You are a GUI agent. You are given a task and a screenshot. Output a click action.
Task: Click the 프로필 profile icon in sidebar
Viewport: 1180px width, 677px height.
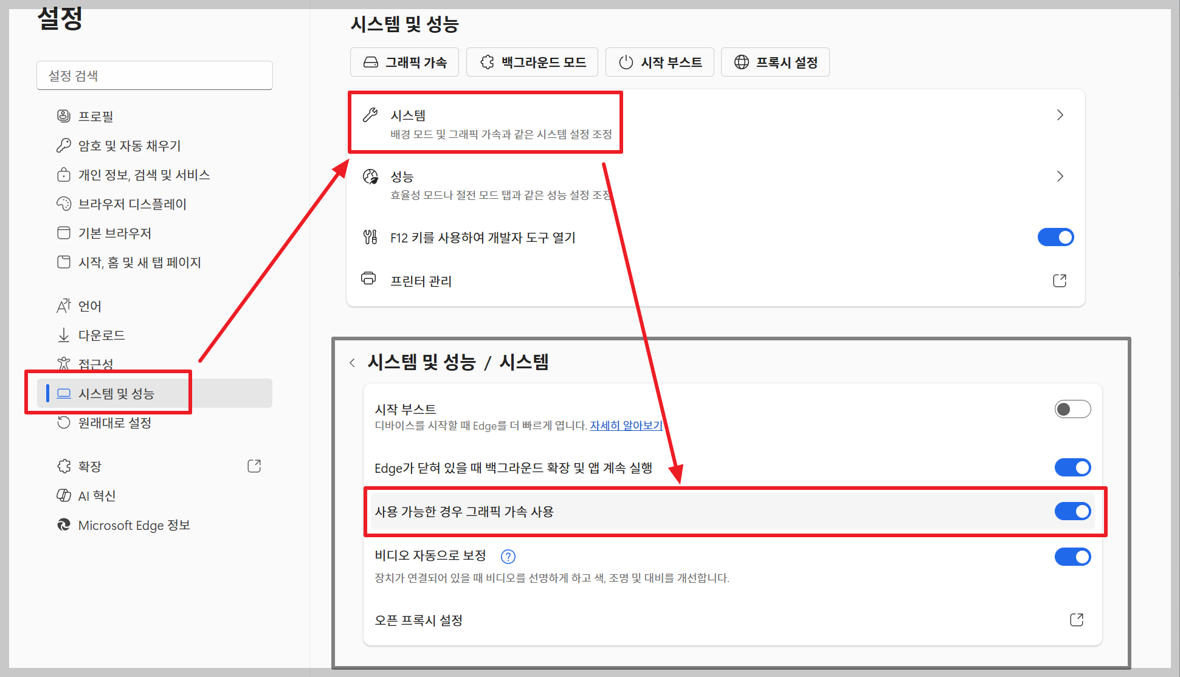pyautogui.click(x=63, y=115)
